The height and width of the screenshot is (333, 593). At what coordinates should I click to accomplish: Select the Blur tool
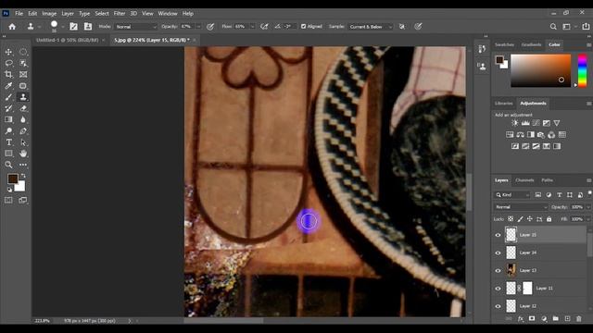pos(23,119)
